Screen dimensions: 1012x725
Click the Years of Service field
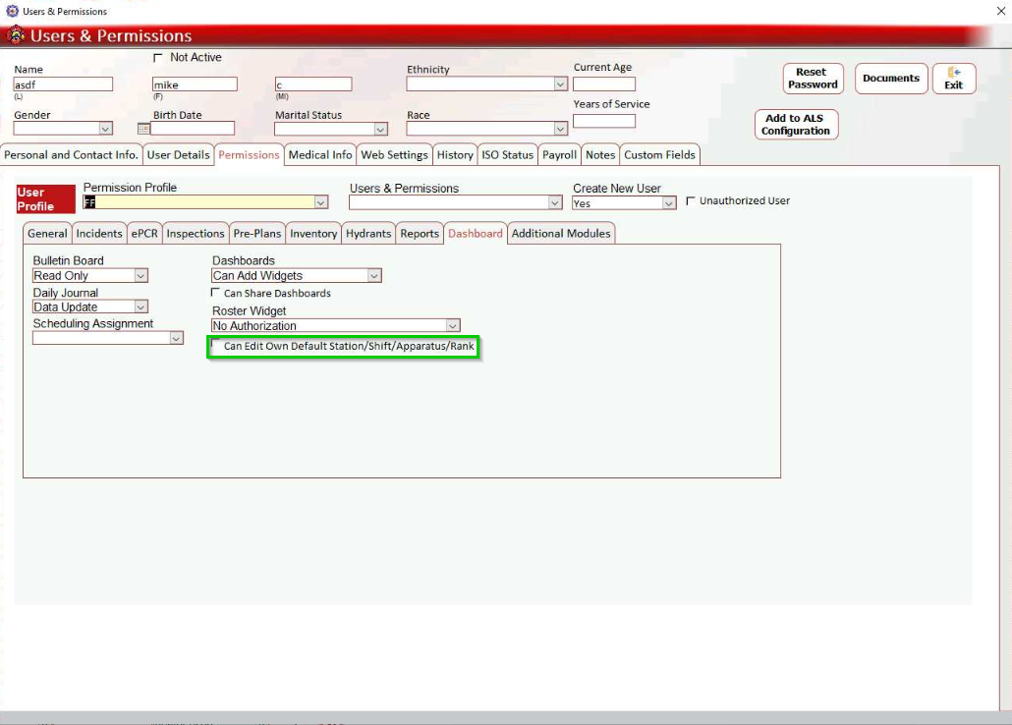pos(603,122)
